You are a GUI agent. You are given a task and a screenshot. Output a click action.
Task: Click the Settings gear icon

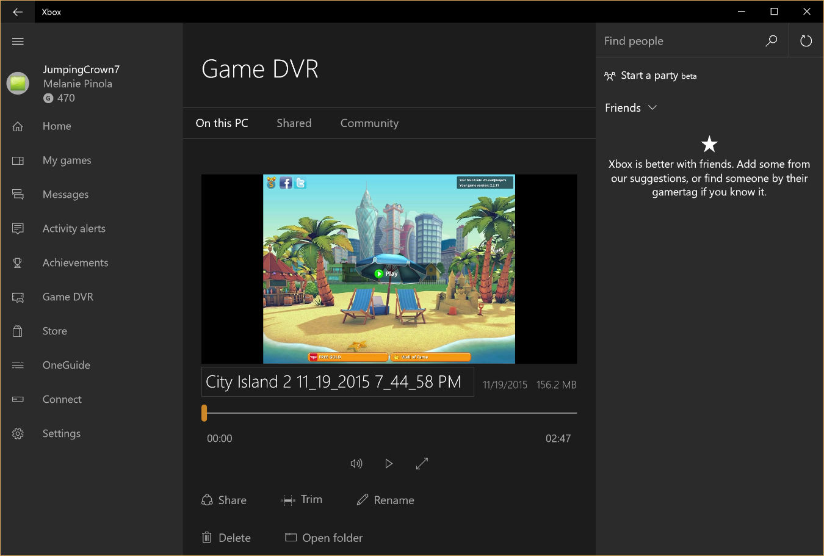coord(18,433)
